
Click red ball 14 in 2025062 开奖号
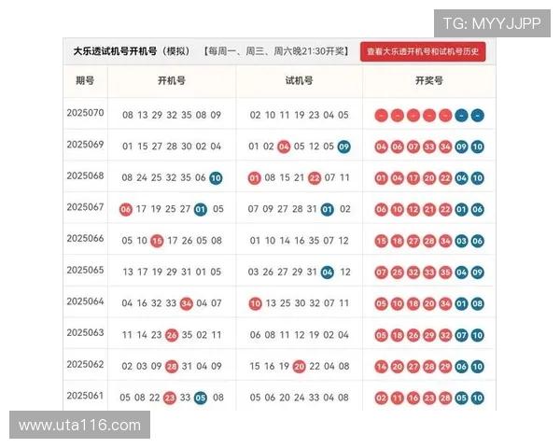(x=381, y=367)
